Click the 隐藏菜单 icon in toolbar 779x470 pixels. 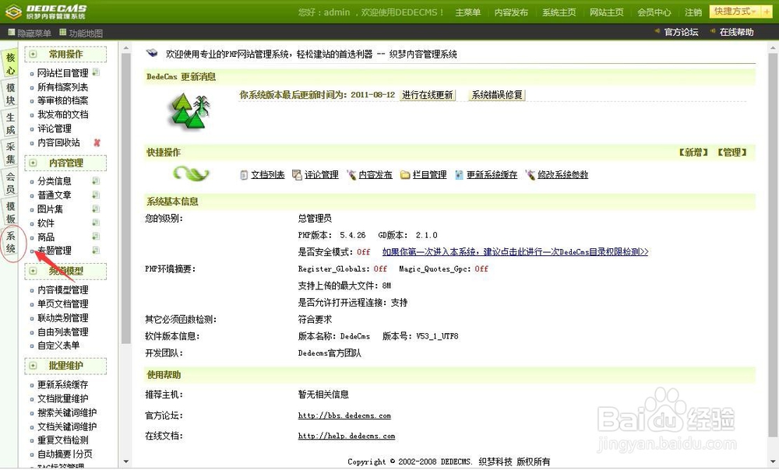tap(12, 32)
